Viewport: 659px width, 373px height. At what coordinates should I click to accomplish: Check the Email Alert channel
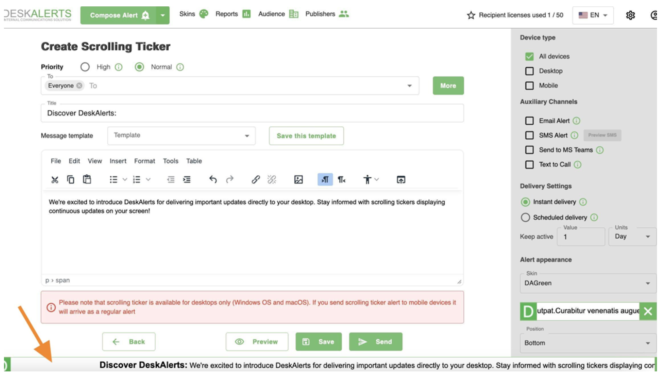tap(529, 121)
